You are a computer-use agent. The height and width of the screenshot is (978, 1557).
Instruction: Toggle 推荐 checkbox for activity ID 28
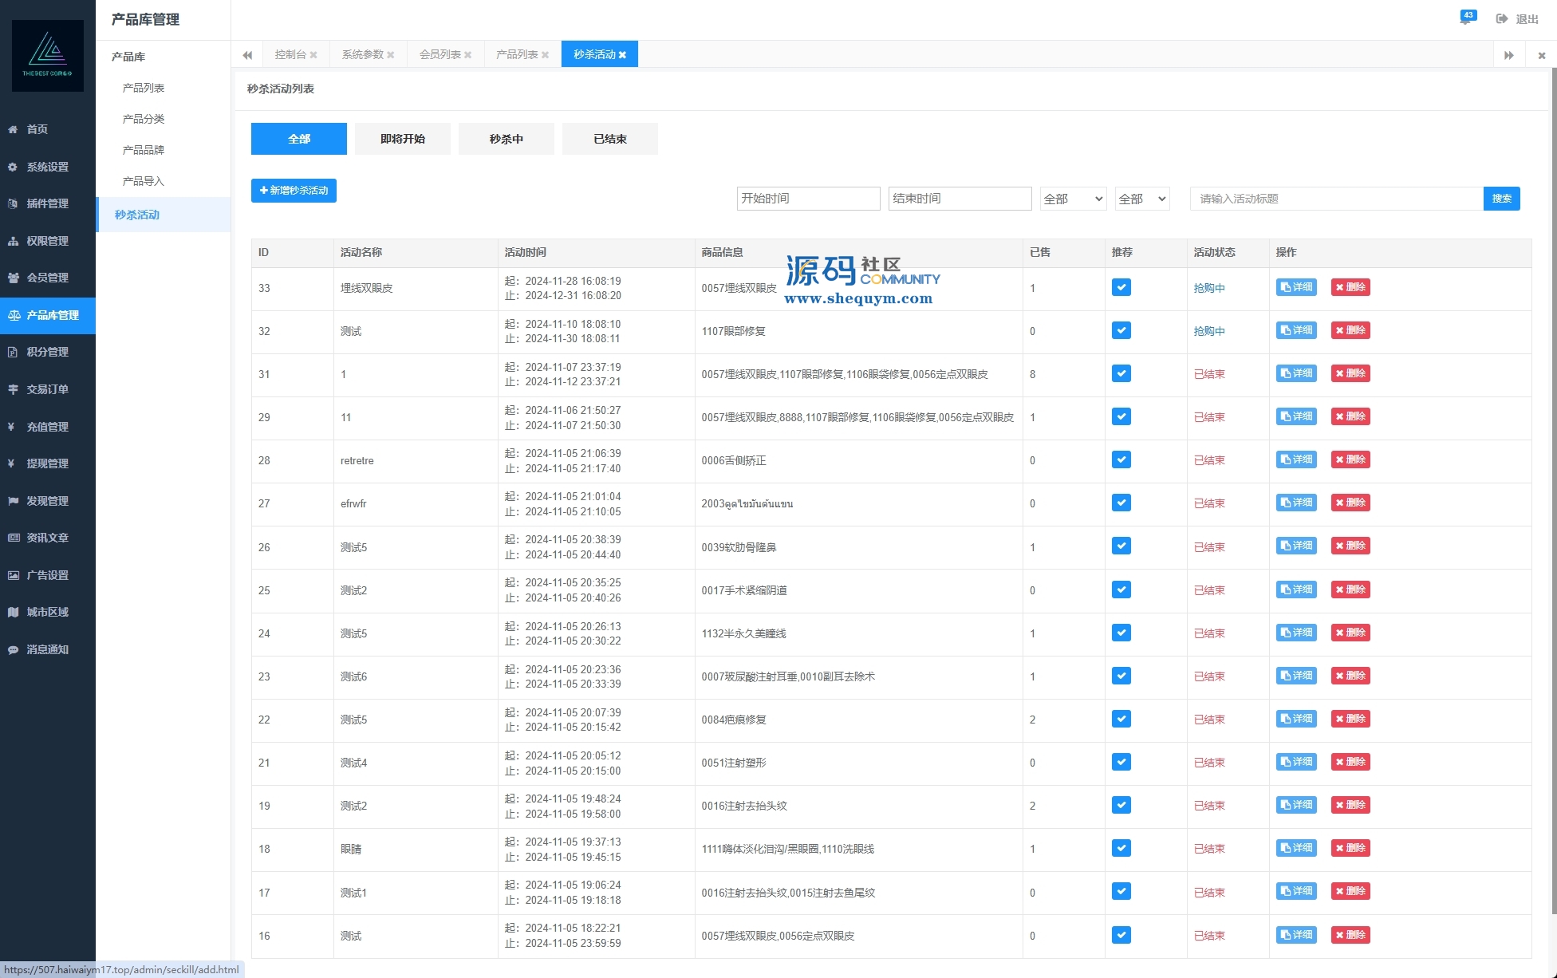[1121, 459]
